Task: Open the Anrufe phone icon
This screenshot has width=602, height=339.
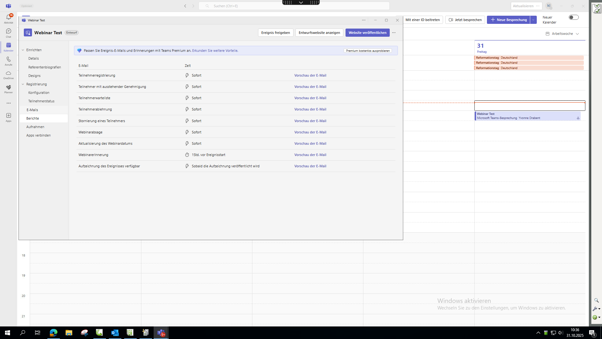Action: coord(8,61)
